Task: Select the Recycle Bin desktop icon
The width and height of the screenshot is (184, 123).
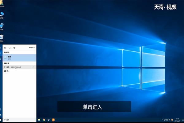Action: click(x=2, y=38)
